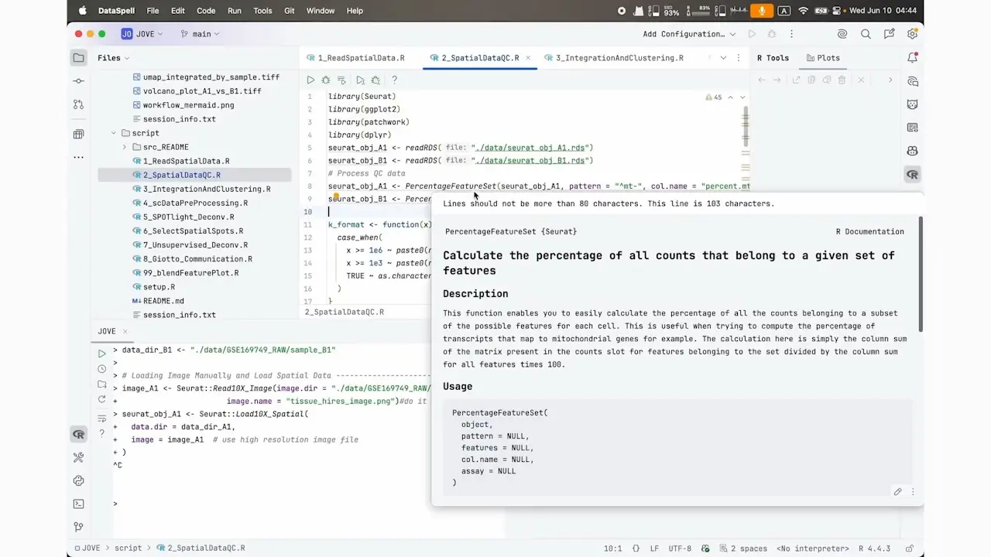Select the Plots tab
The width and height of the screenshot is (991, 557).
click(823, 58)
